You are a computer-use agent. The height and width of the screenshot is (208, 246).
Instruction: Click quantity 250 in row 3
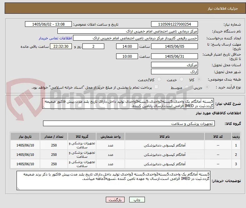[54, 164]
